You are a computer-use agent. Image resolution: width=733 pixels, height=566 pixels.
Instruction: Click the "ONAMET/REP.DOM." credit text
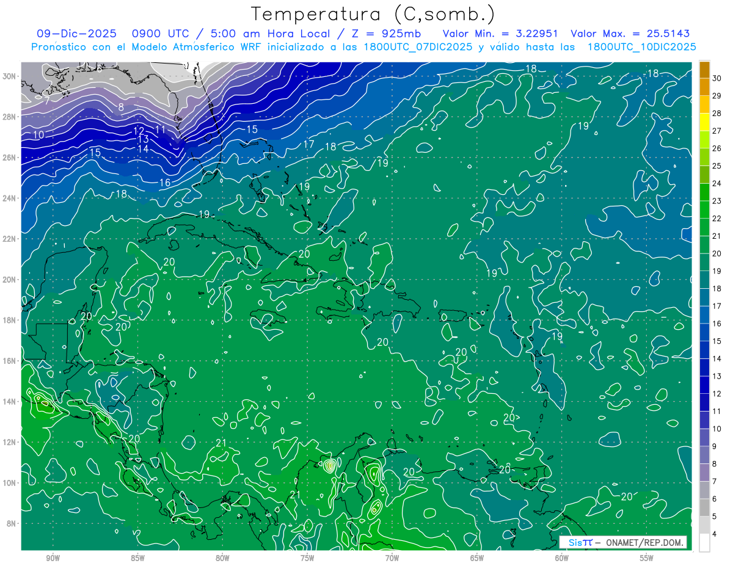point(644,542)
